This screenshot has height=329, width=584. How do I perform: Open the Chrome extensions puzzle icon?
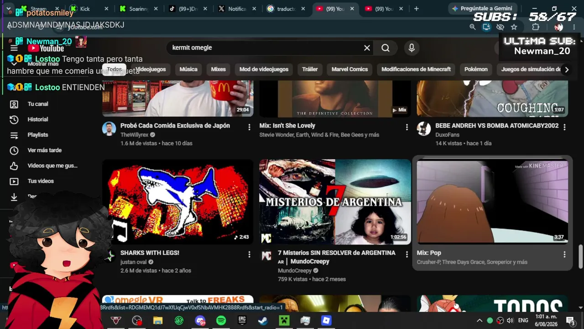(536, 27)
